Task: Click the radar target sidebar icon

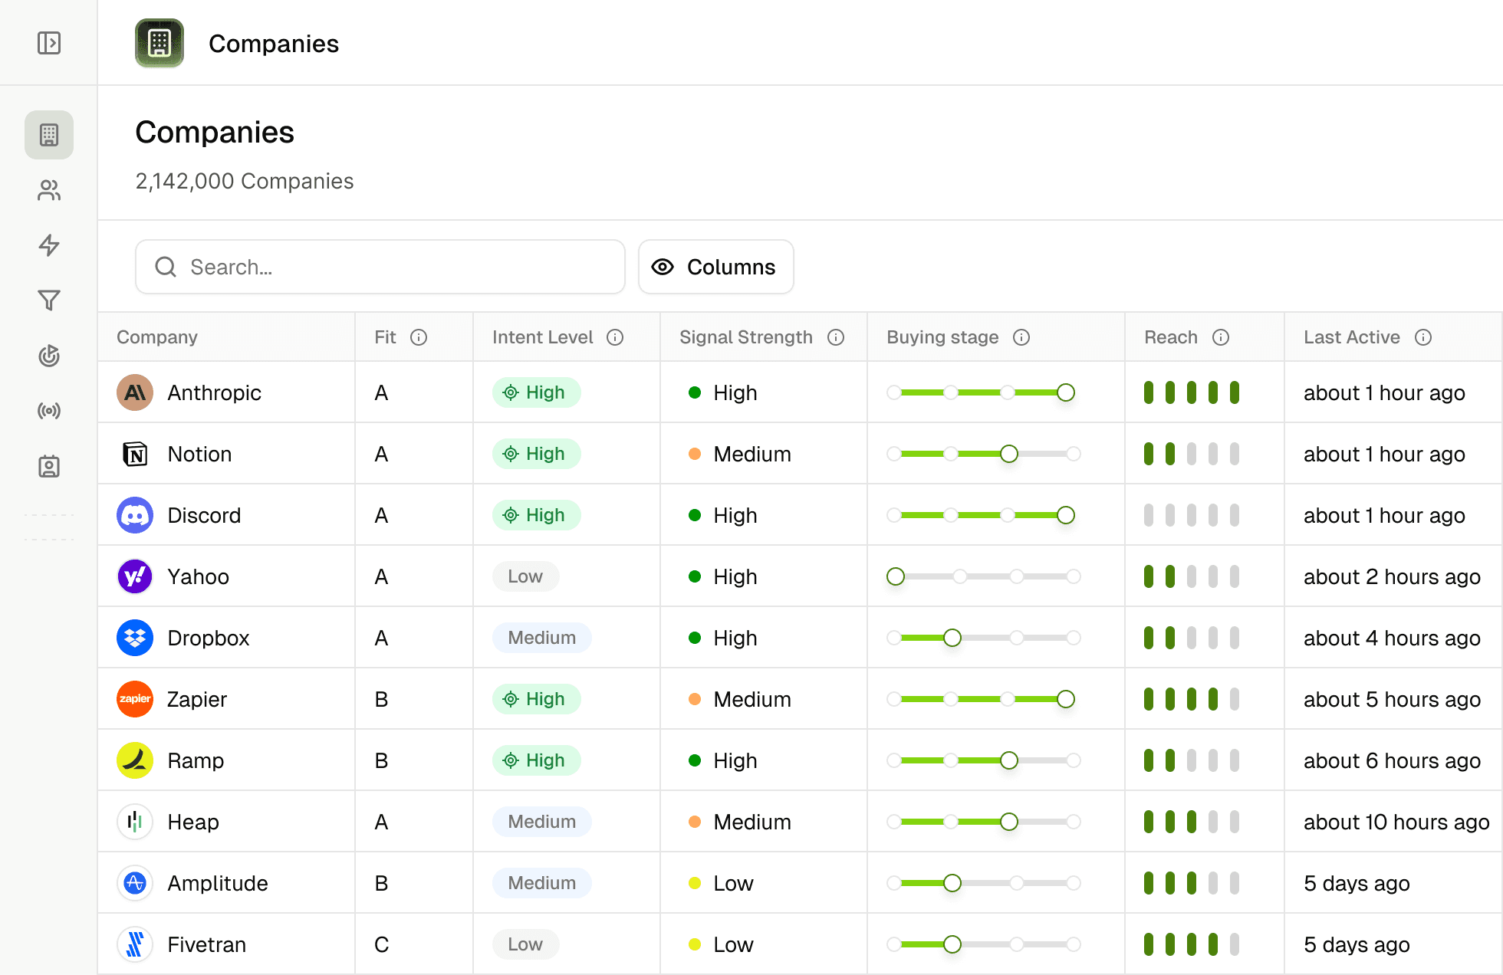Action: coord(49,356)
